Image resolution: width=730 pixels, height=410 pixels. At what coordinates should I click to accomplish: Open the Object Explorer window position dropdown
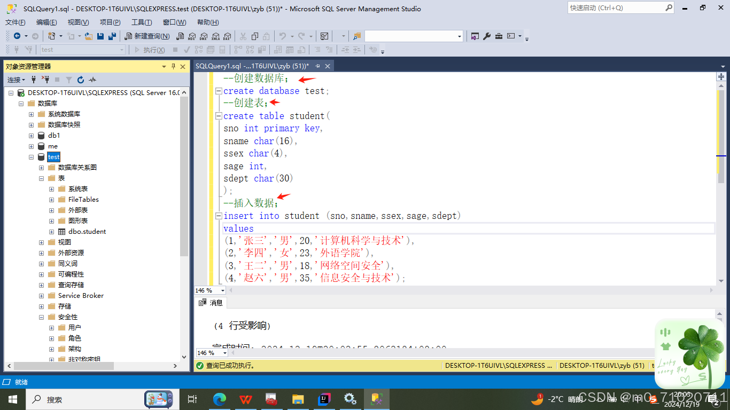(x=164, y=67)
